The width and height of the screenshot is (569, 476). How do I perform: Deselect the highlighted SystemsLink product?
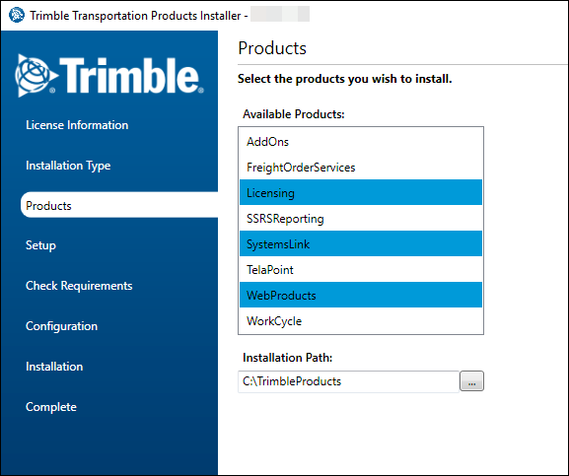tap(361, 243)
